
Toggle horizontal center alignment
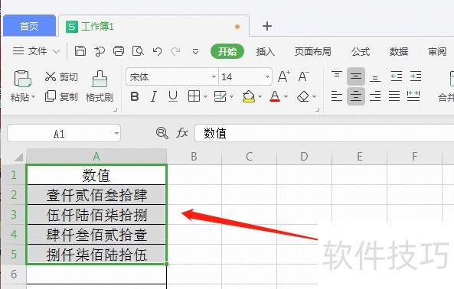click(x=356, y=96)
